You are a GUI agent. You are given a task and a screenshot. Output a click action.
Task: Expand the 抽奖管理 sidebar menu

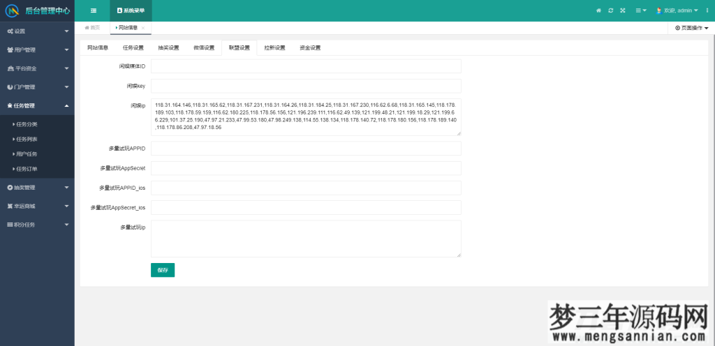37,188
